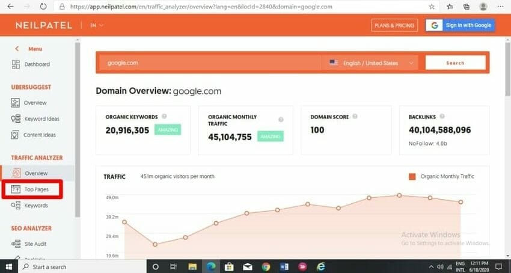Click the Site Audit icon
This screenshot has width=511, height=273.
16,244
